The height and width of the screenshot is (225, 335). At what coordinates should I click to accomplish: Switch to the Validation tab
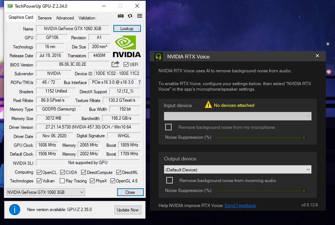[87, 18]
